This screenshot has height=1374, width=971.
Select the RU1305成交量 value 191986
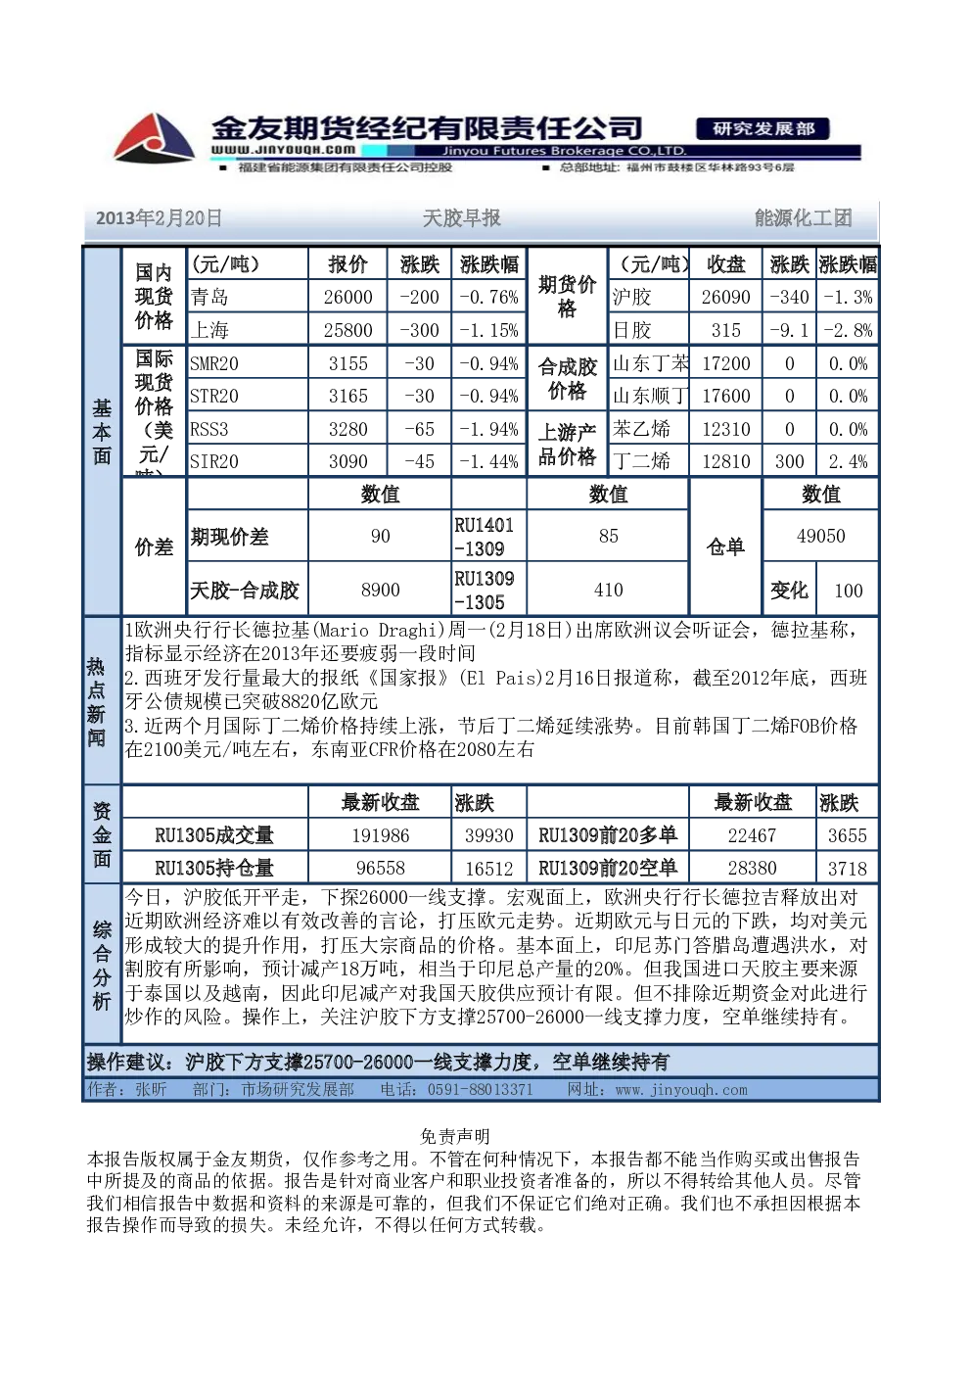click(x=380, y=835)
